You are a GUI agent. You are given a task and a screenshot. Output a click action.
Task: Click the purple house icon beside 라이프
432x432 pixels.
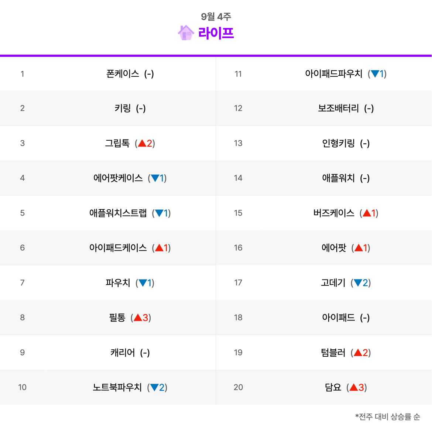(186, 33)
